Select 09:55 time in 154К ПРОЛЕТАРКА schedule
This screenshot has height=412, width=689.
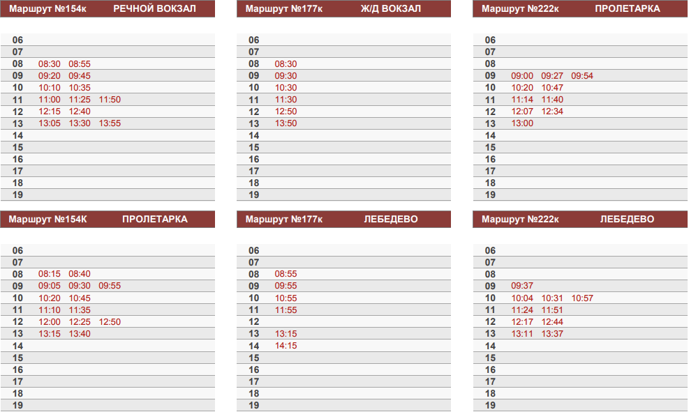110,287
